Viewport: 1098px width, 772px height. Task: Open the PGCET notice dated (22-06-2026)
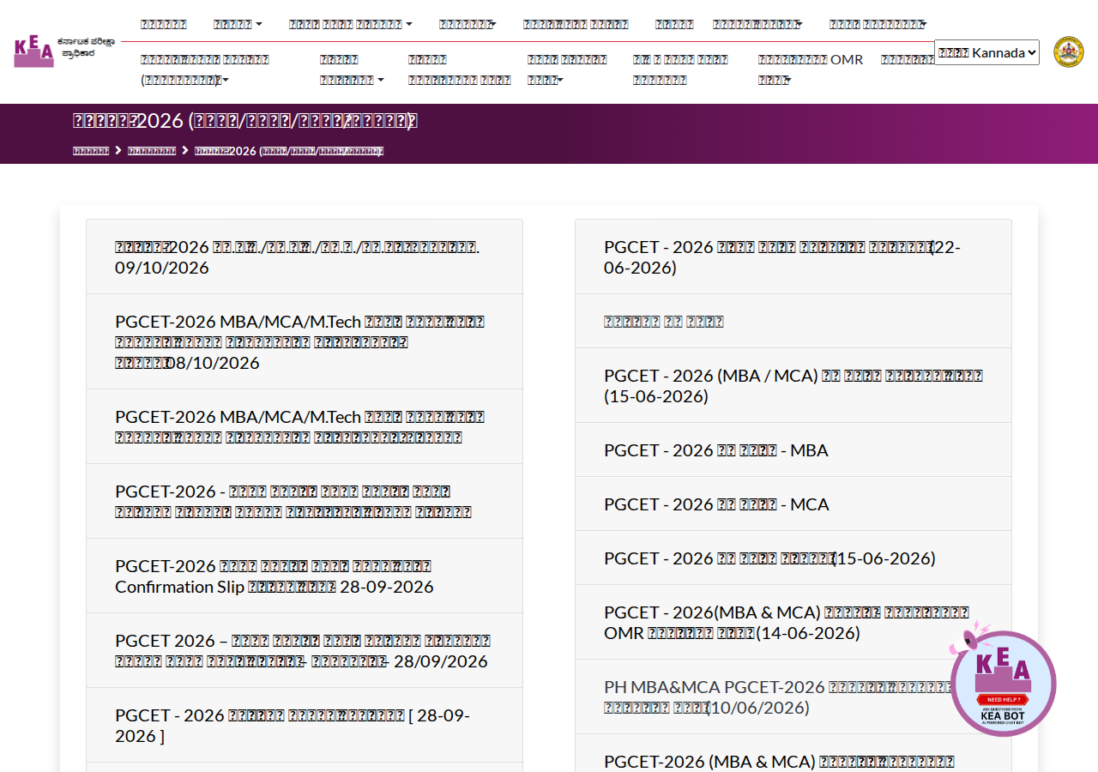click(793, 257)
